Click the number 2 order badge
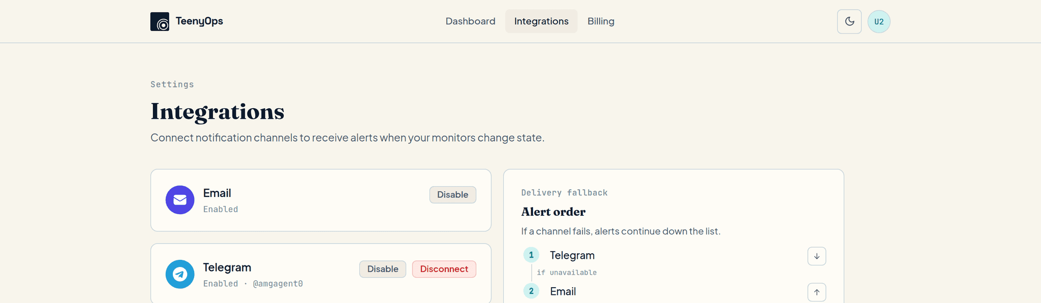1041x303 pixels. coord(531,291)
